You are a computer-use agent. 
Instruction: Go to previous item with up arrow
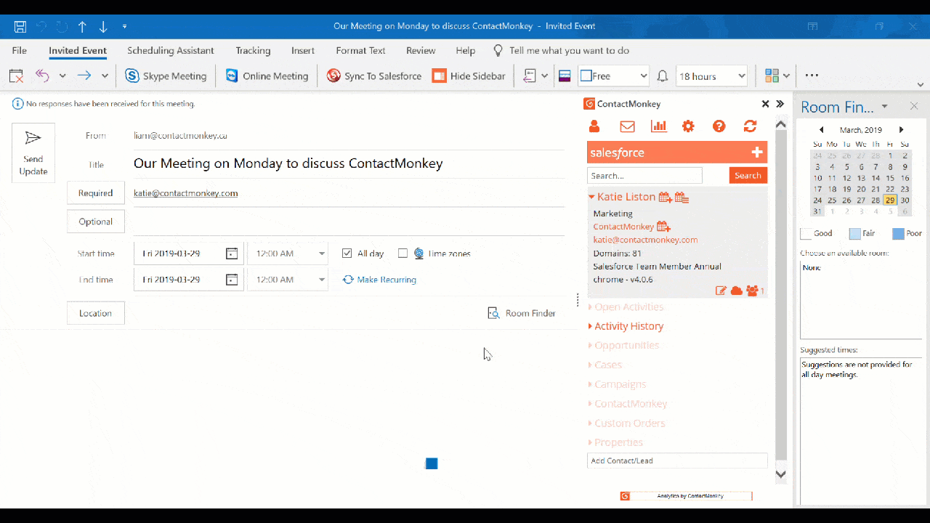click(x=82, y=27)
